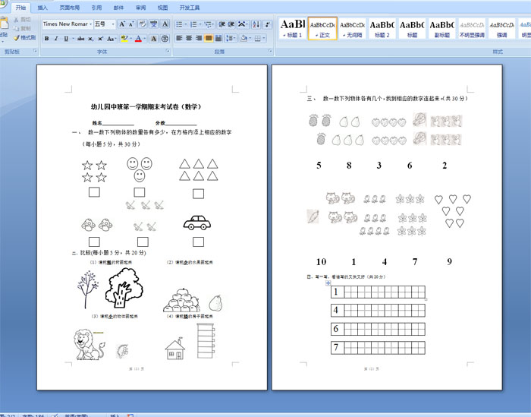Open the Asian Layout tool
Viewport: 531px width, 417px height.
point(241,24)
